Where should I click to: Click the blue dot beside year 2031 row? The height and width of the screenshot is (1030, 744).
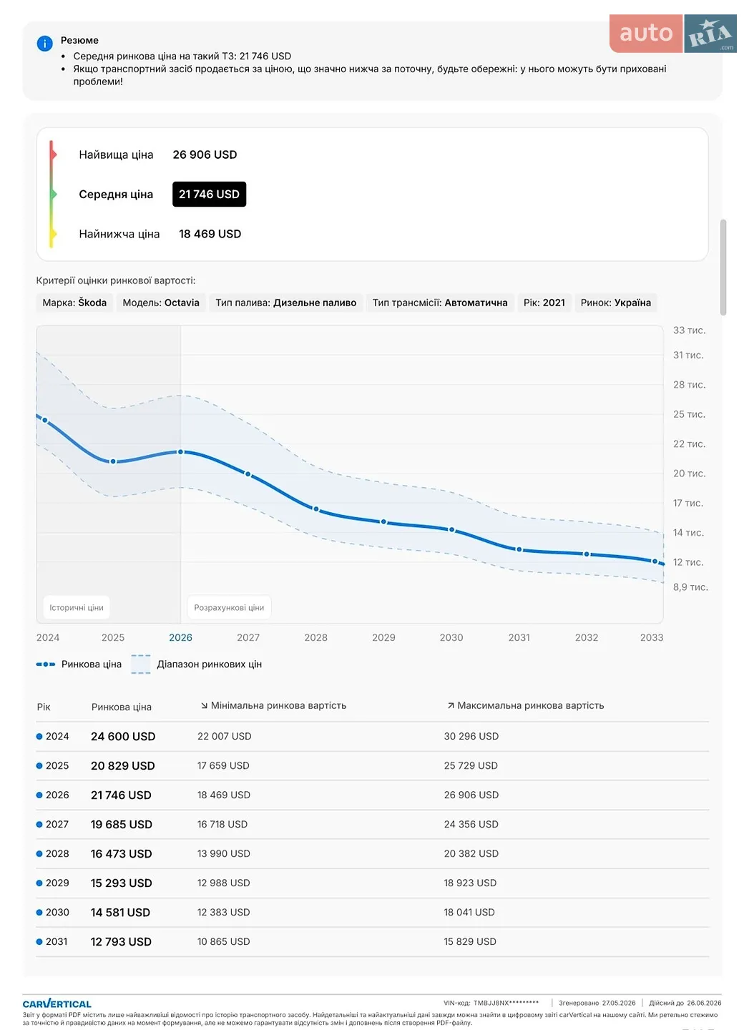(x=39, y=941)
